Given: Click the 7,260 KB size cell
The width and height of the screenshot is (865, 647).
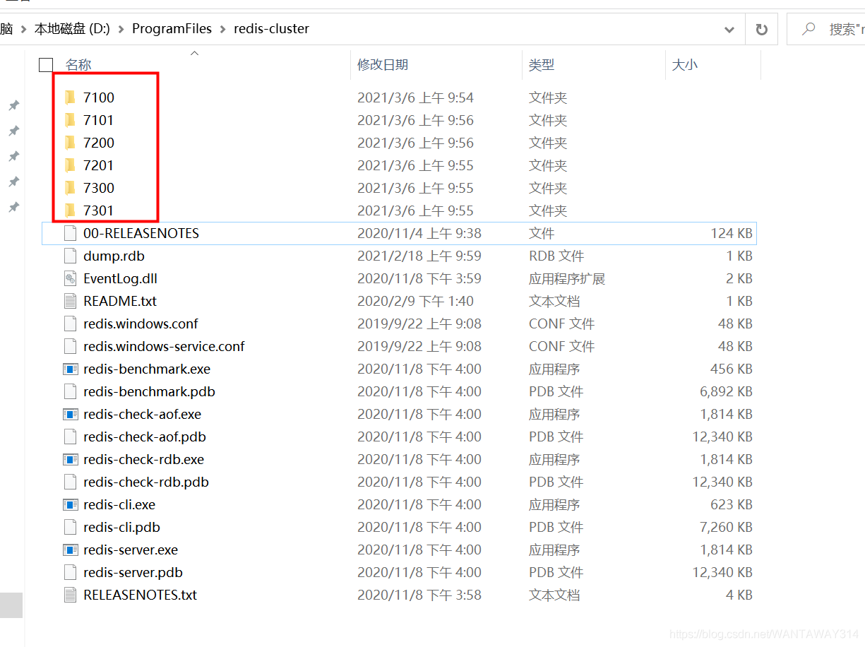Looking at the screenshot, I should [726, 527].
